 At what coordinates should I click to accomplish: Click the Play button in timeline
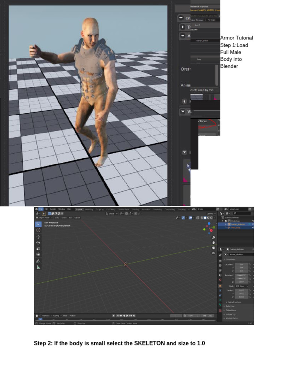[127, 316]
